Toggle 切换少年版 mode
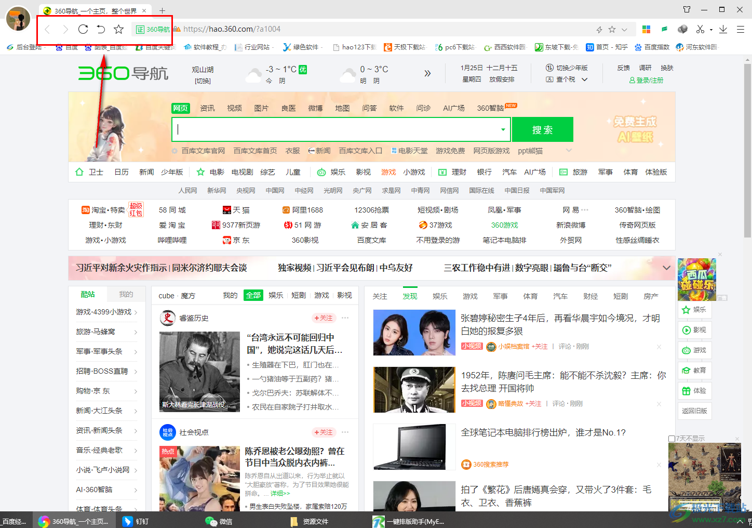 [x=567, y=68]
